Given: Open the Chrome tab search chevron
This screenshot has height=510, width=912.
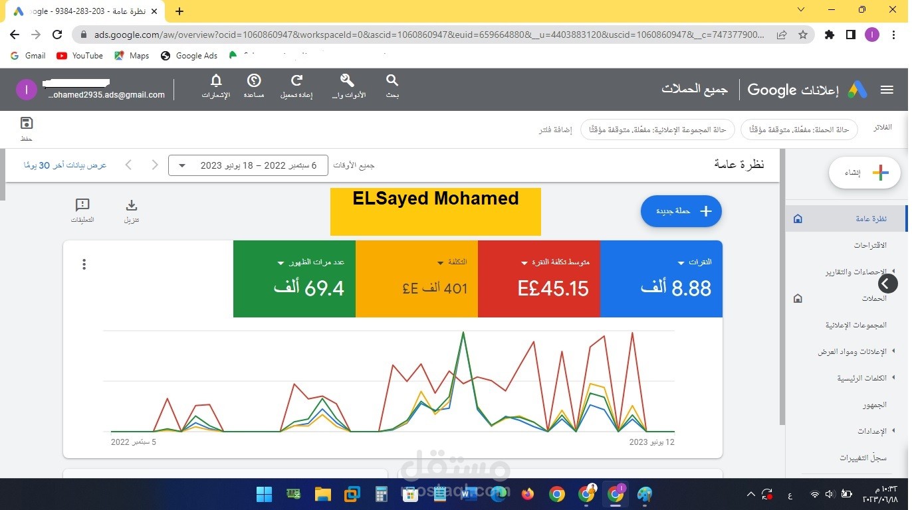Looking at the screenshot, I should click(800, 9).
